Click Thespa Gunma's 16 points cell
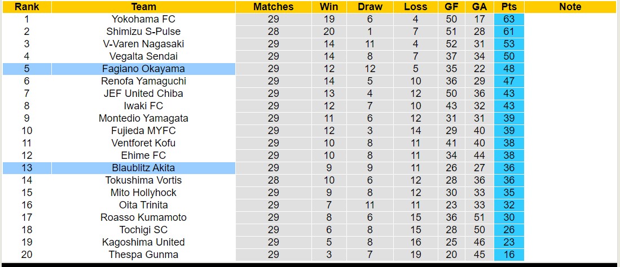Screen dimensions: 620x267 [508, 255]
